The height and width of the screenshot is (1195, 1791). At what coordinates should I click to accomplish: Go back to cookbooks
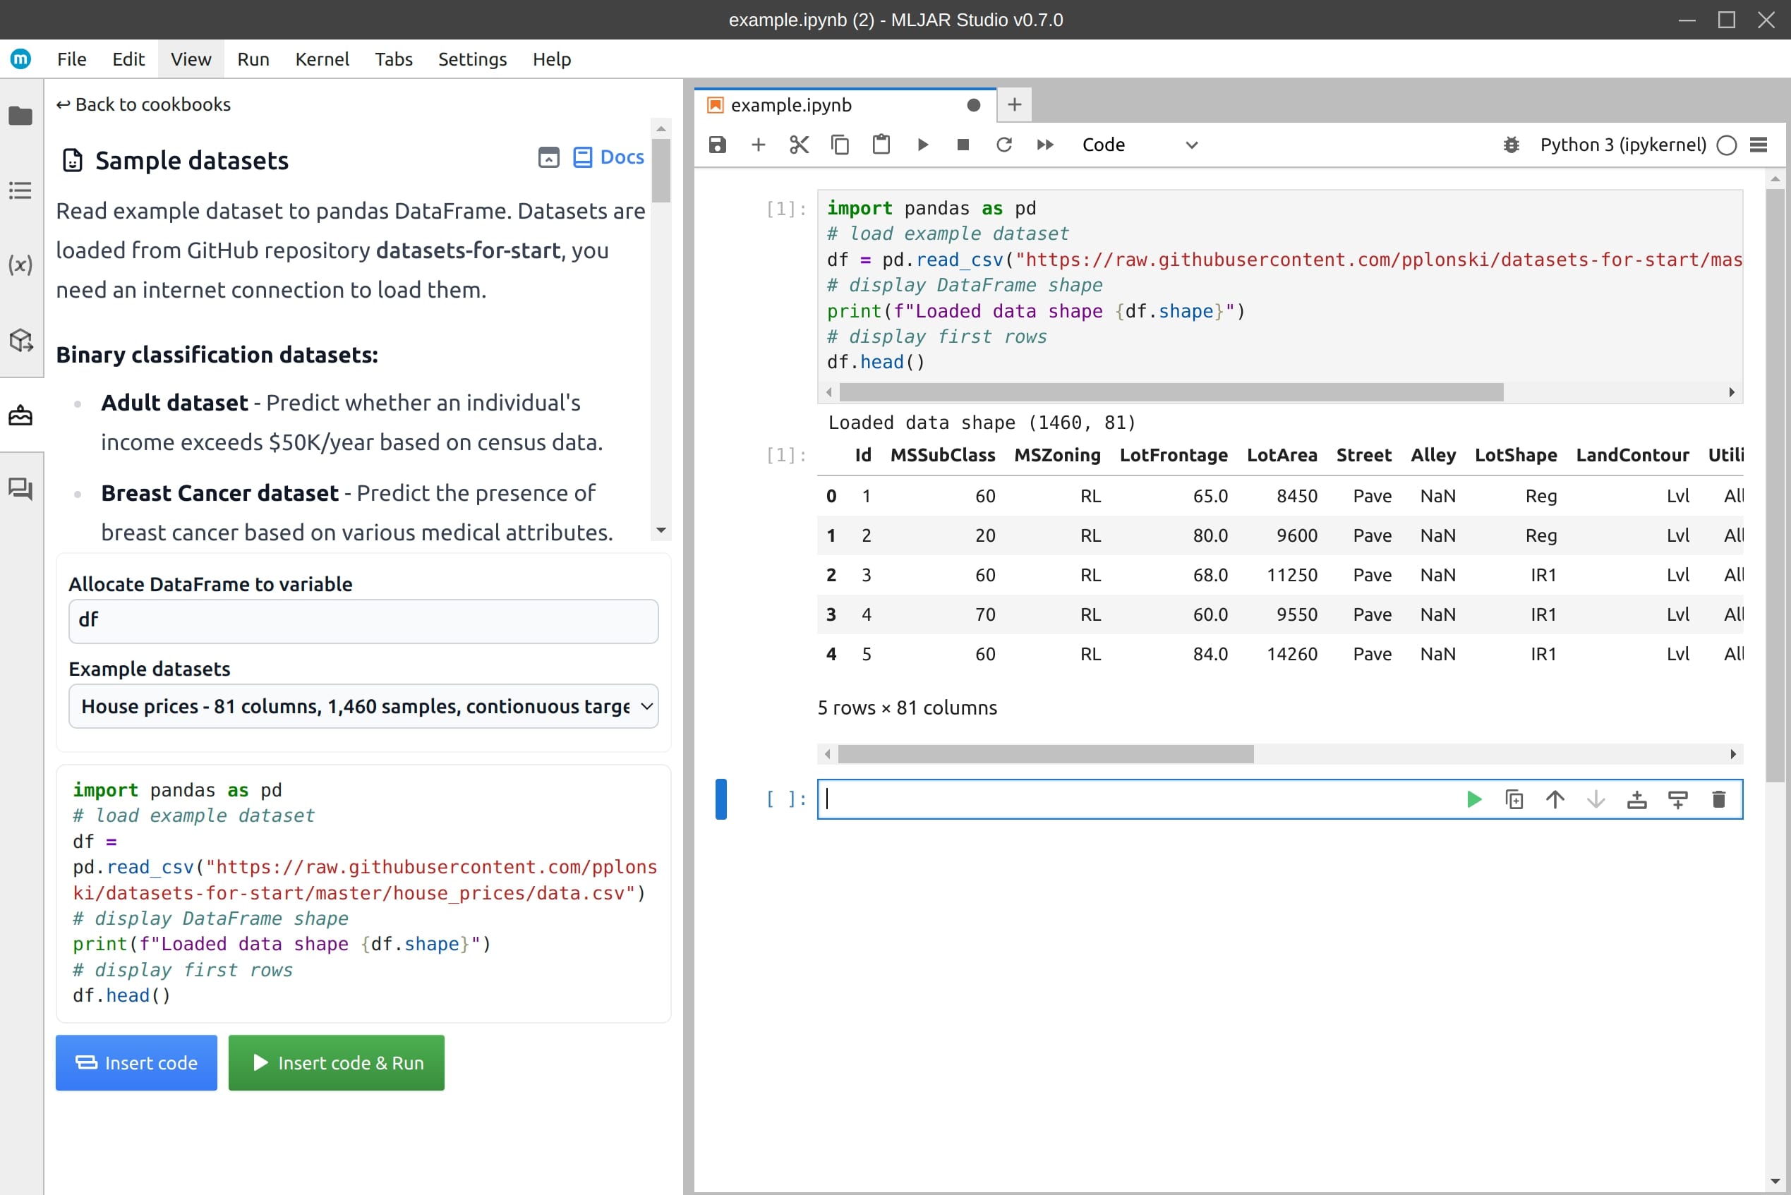point(143,104)
